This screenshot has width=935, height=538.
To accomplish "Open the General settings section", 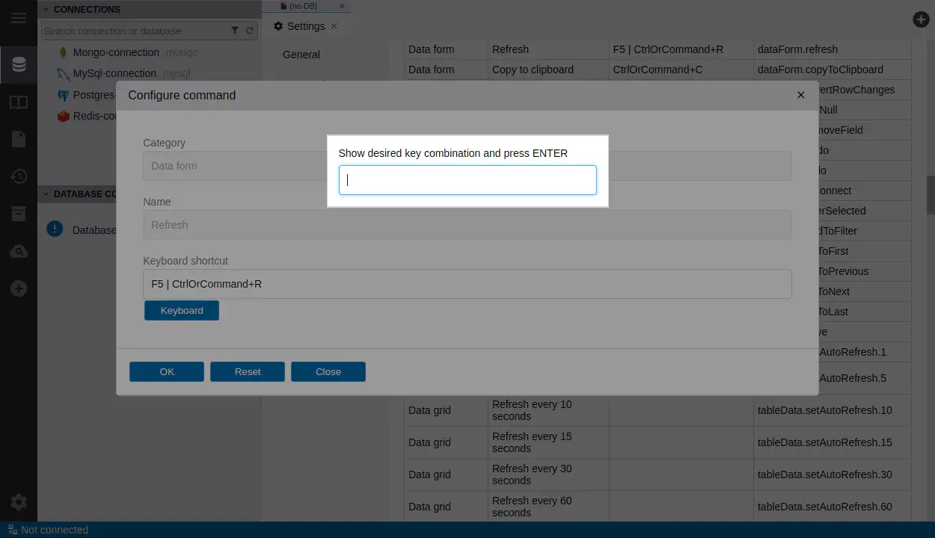I will click(301, 55).
